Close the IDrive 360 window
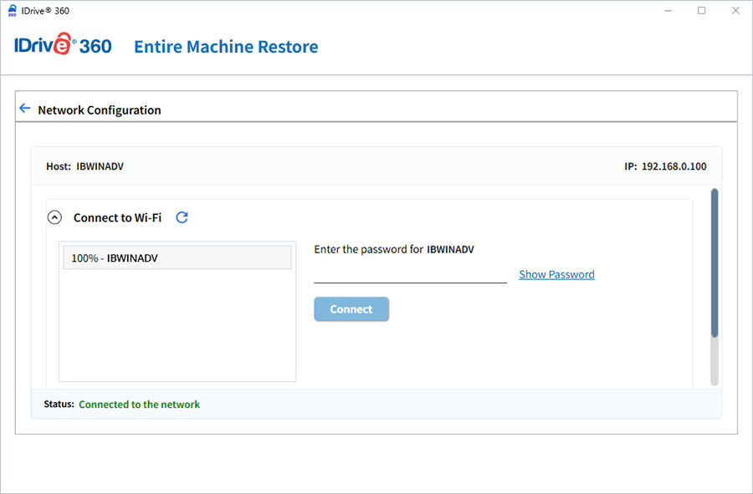The width and height of the screenshot is (753, 494). point(735,11)
